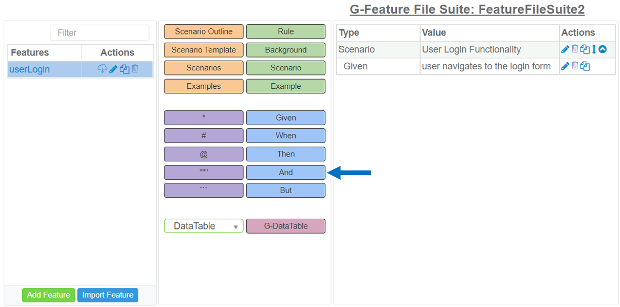Copy the userLogin feature

(x=124, y=69)
